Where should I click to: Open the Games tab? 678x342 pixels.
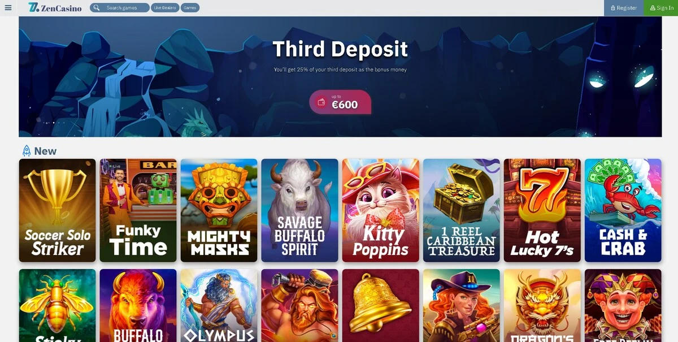[190, 8]
